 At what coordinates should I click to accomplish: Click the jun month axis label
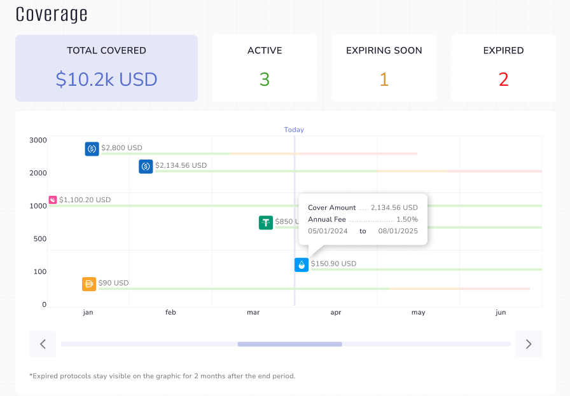pos(501,313)
